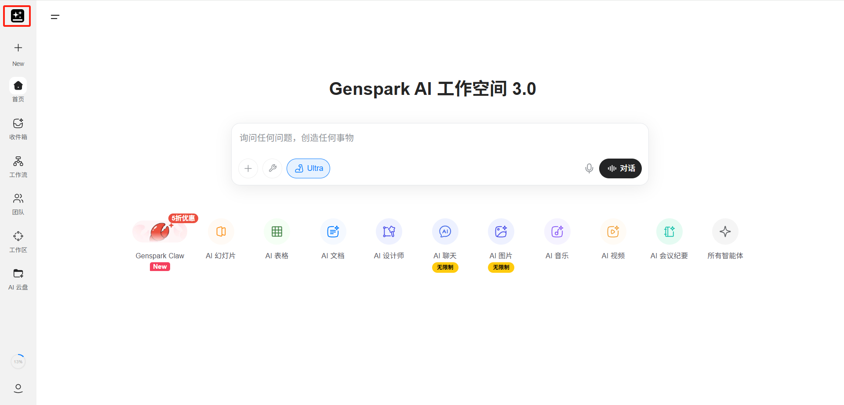Launch Genspark Claw agent
Screen dimensions: 844x405
coord(160,232)
